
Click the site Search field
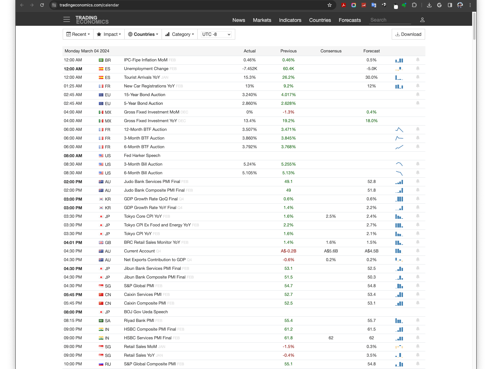click(389, 20)
